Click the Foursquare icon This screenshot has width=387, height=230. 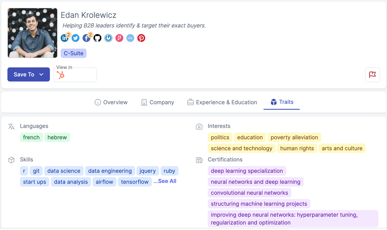coord(119,38)
